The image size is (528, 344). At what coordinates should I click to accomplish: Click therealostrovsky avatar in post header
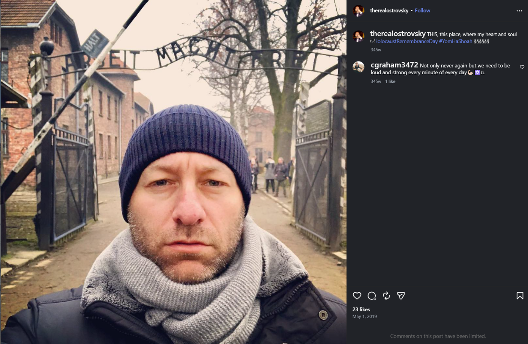(x=358, y=11)
